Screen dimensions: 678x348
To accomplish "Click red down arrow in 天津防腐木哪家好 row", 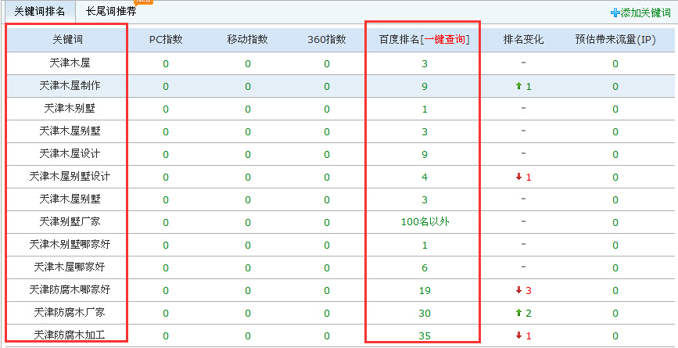I will [518, 290].
